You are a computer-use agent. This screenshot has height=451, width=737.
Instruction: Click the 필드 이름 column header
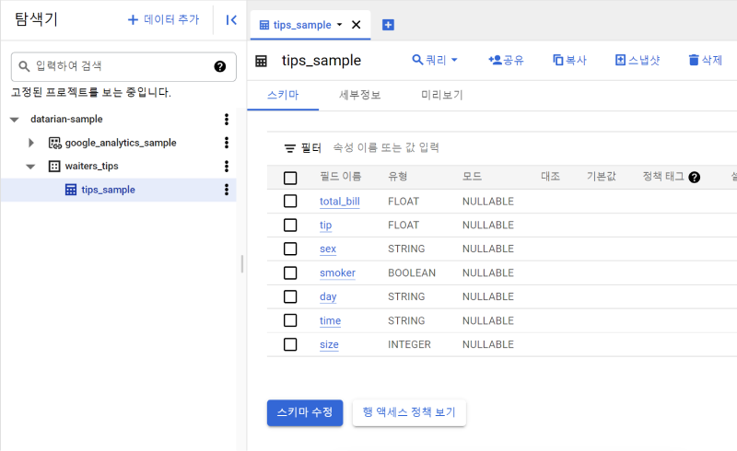pyautogui.click(x=341, y=177)
